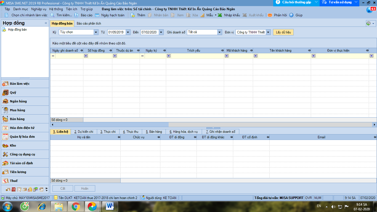Switch to Báo cáo phân tích tab
The height and width of the screenshot is (212, 377).
click(89, 23)
